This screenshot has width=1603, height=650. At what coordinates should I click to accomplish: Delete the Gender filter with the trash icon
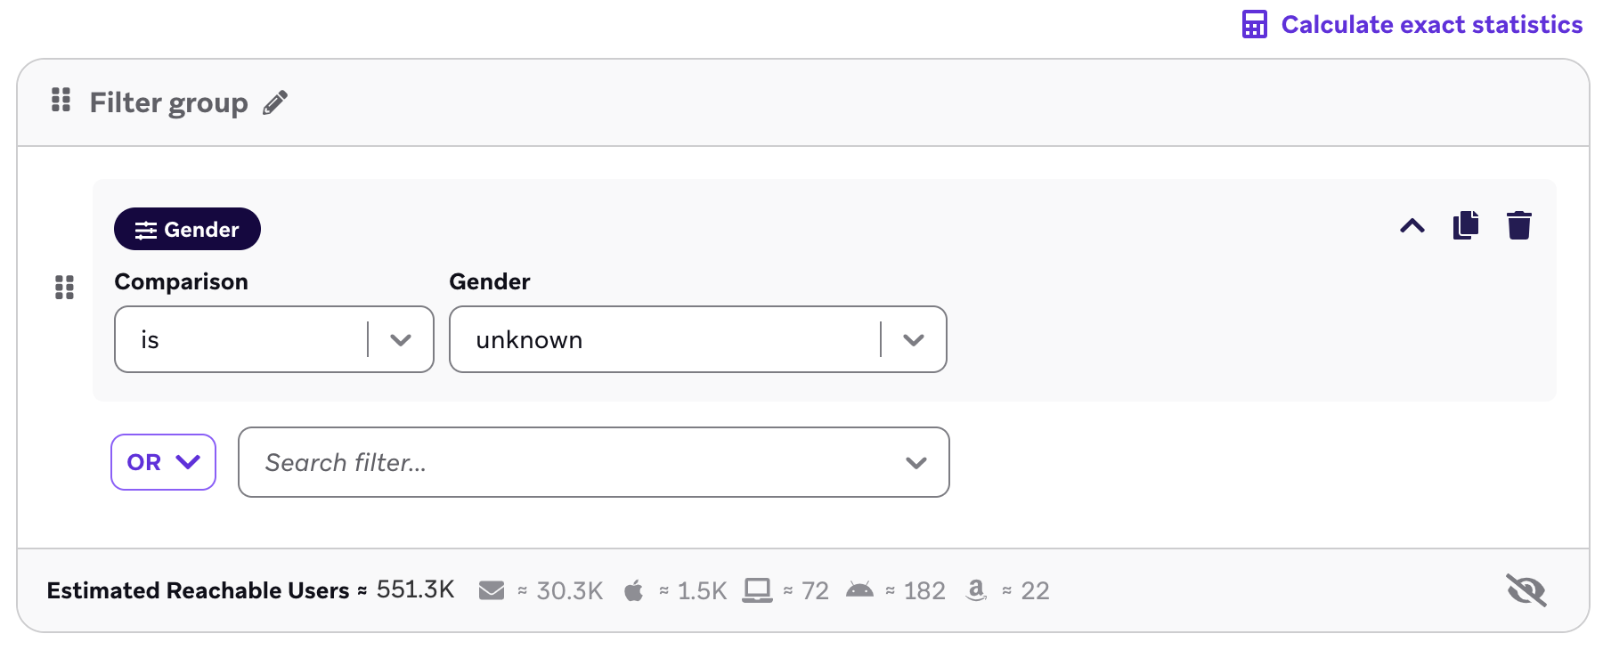pos(1519,225)
